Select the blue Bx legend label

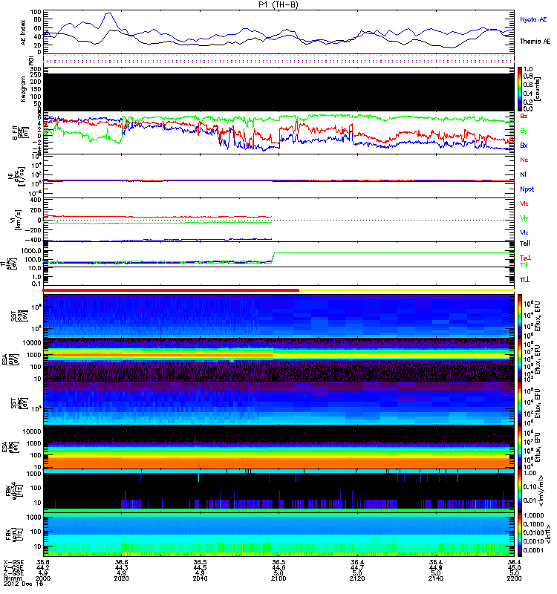[524, 146]
